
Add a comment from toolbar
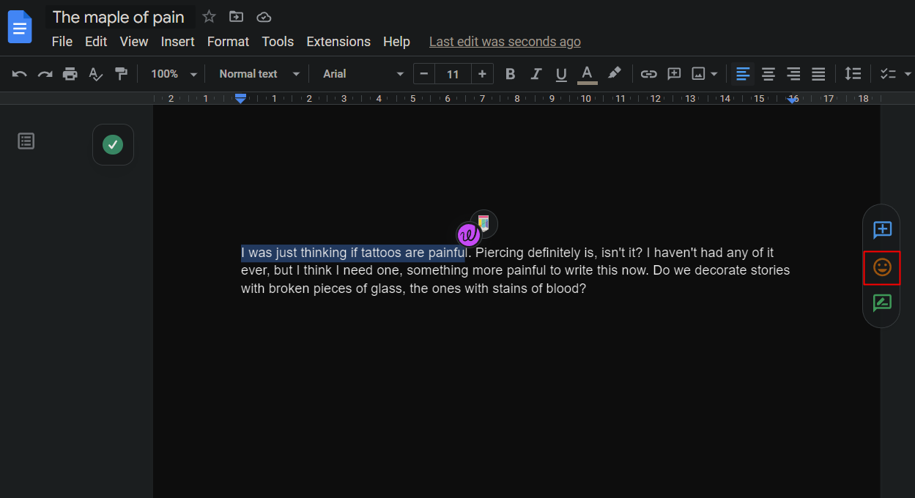point(674,74)
